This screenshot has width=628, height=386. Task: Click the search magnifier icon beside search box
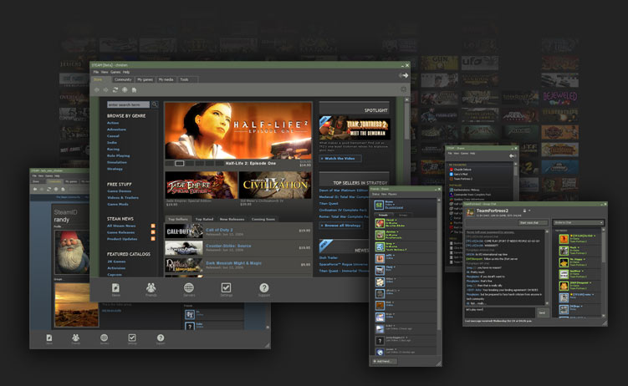(156, 104)
